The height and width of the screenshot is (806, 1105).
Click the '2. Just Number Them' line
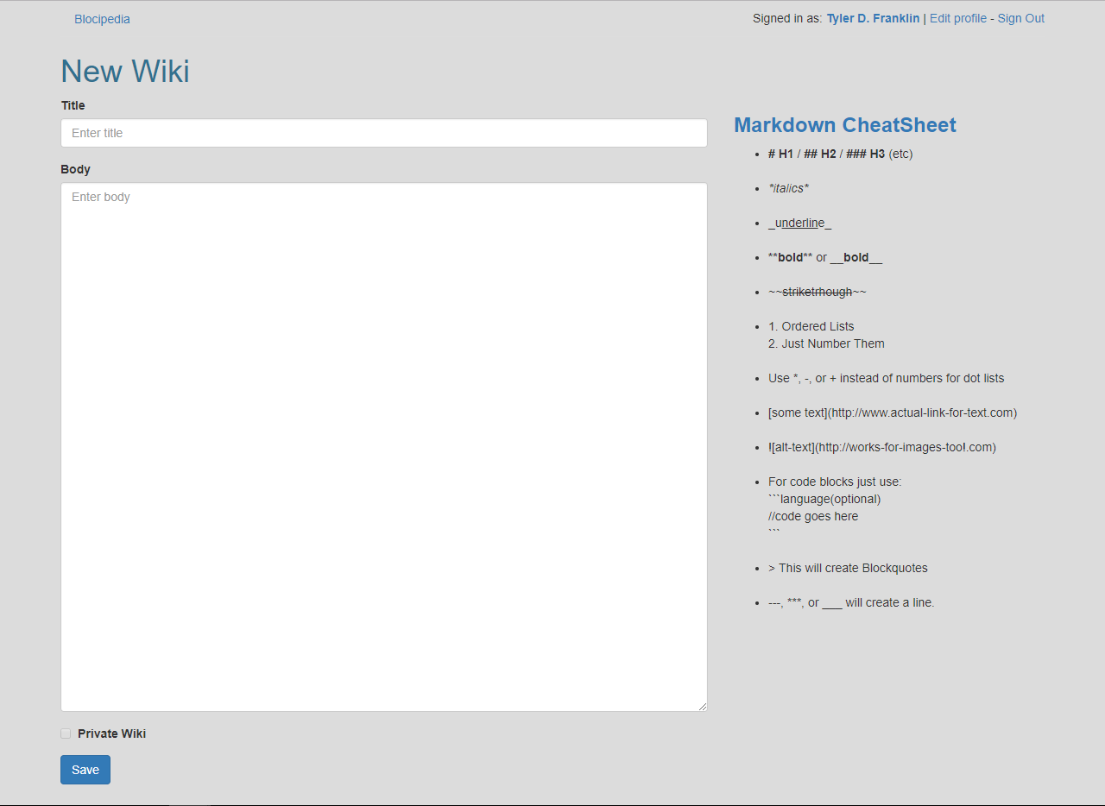click(x=826, y=343)
